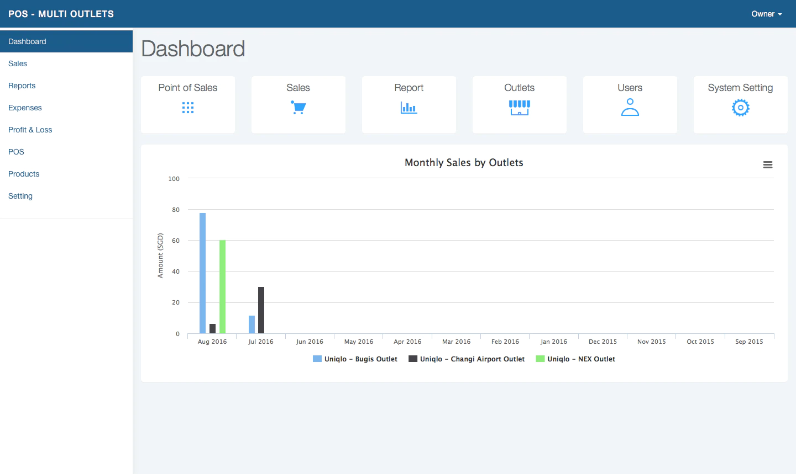Open the Users person icon

(630, 107)
